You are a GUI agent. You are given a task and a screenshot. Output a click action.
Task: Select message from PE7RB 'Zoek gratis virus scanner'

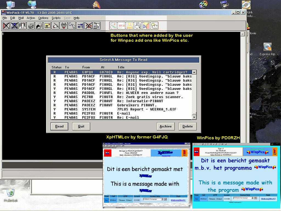tap(121, 97)
